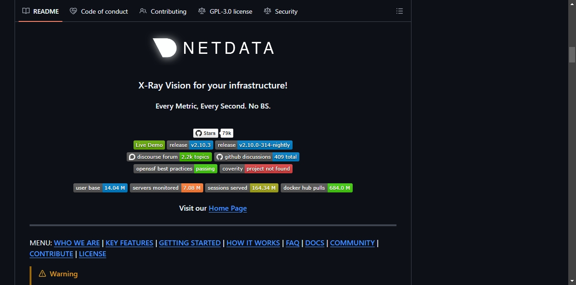Click the 'Warning' callout title
Image resolution: width=576 pixels, height=285 pixels.
point(63,274)
